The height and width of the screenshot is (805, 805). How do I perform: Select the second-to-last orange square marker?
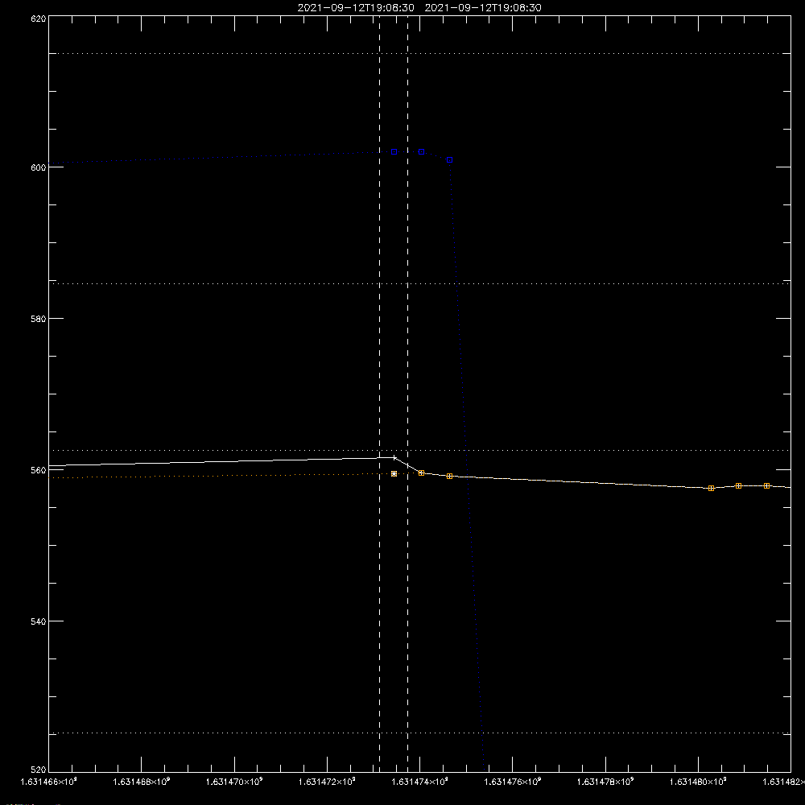point(738,485)
